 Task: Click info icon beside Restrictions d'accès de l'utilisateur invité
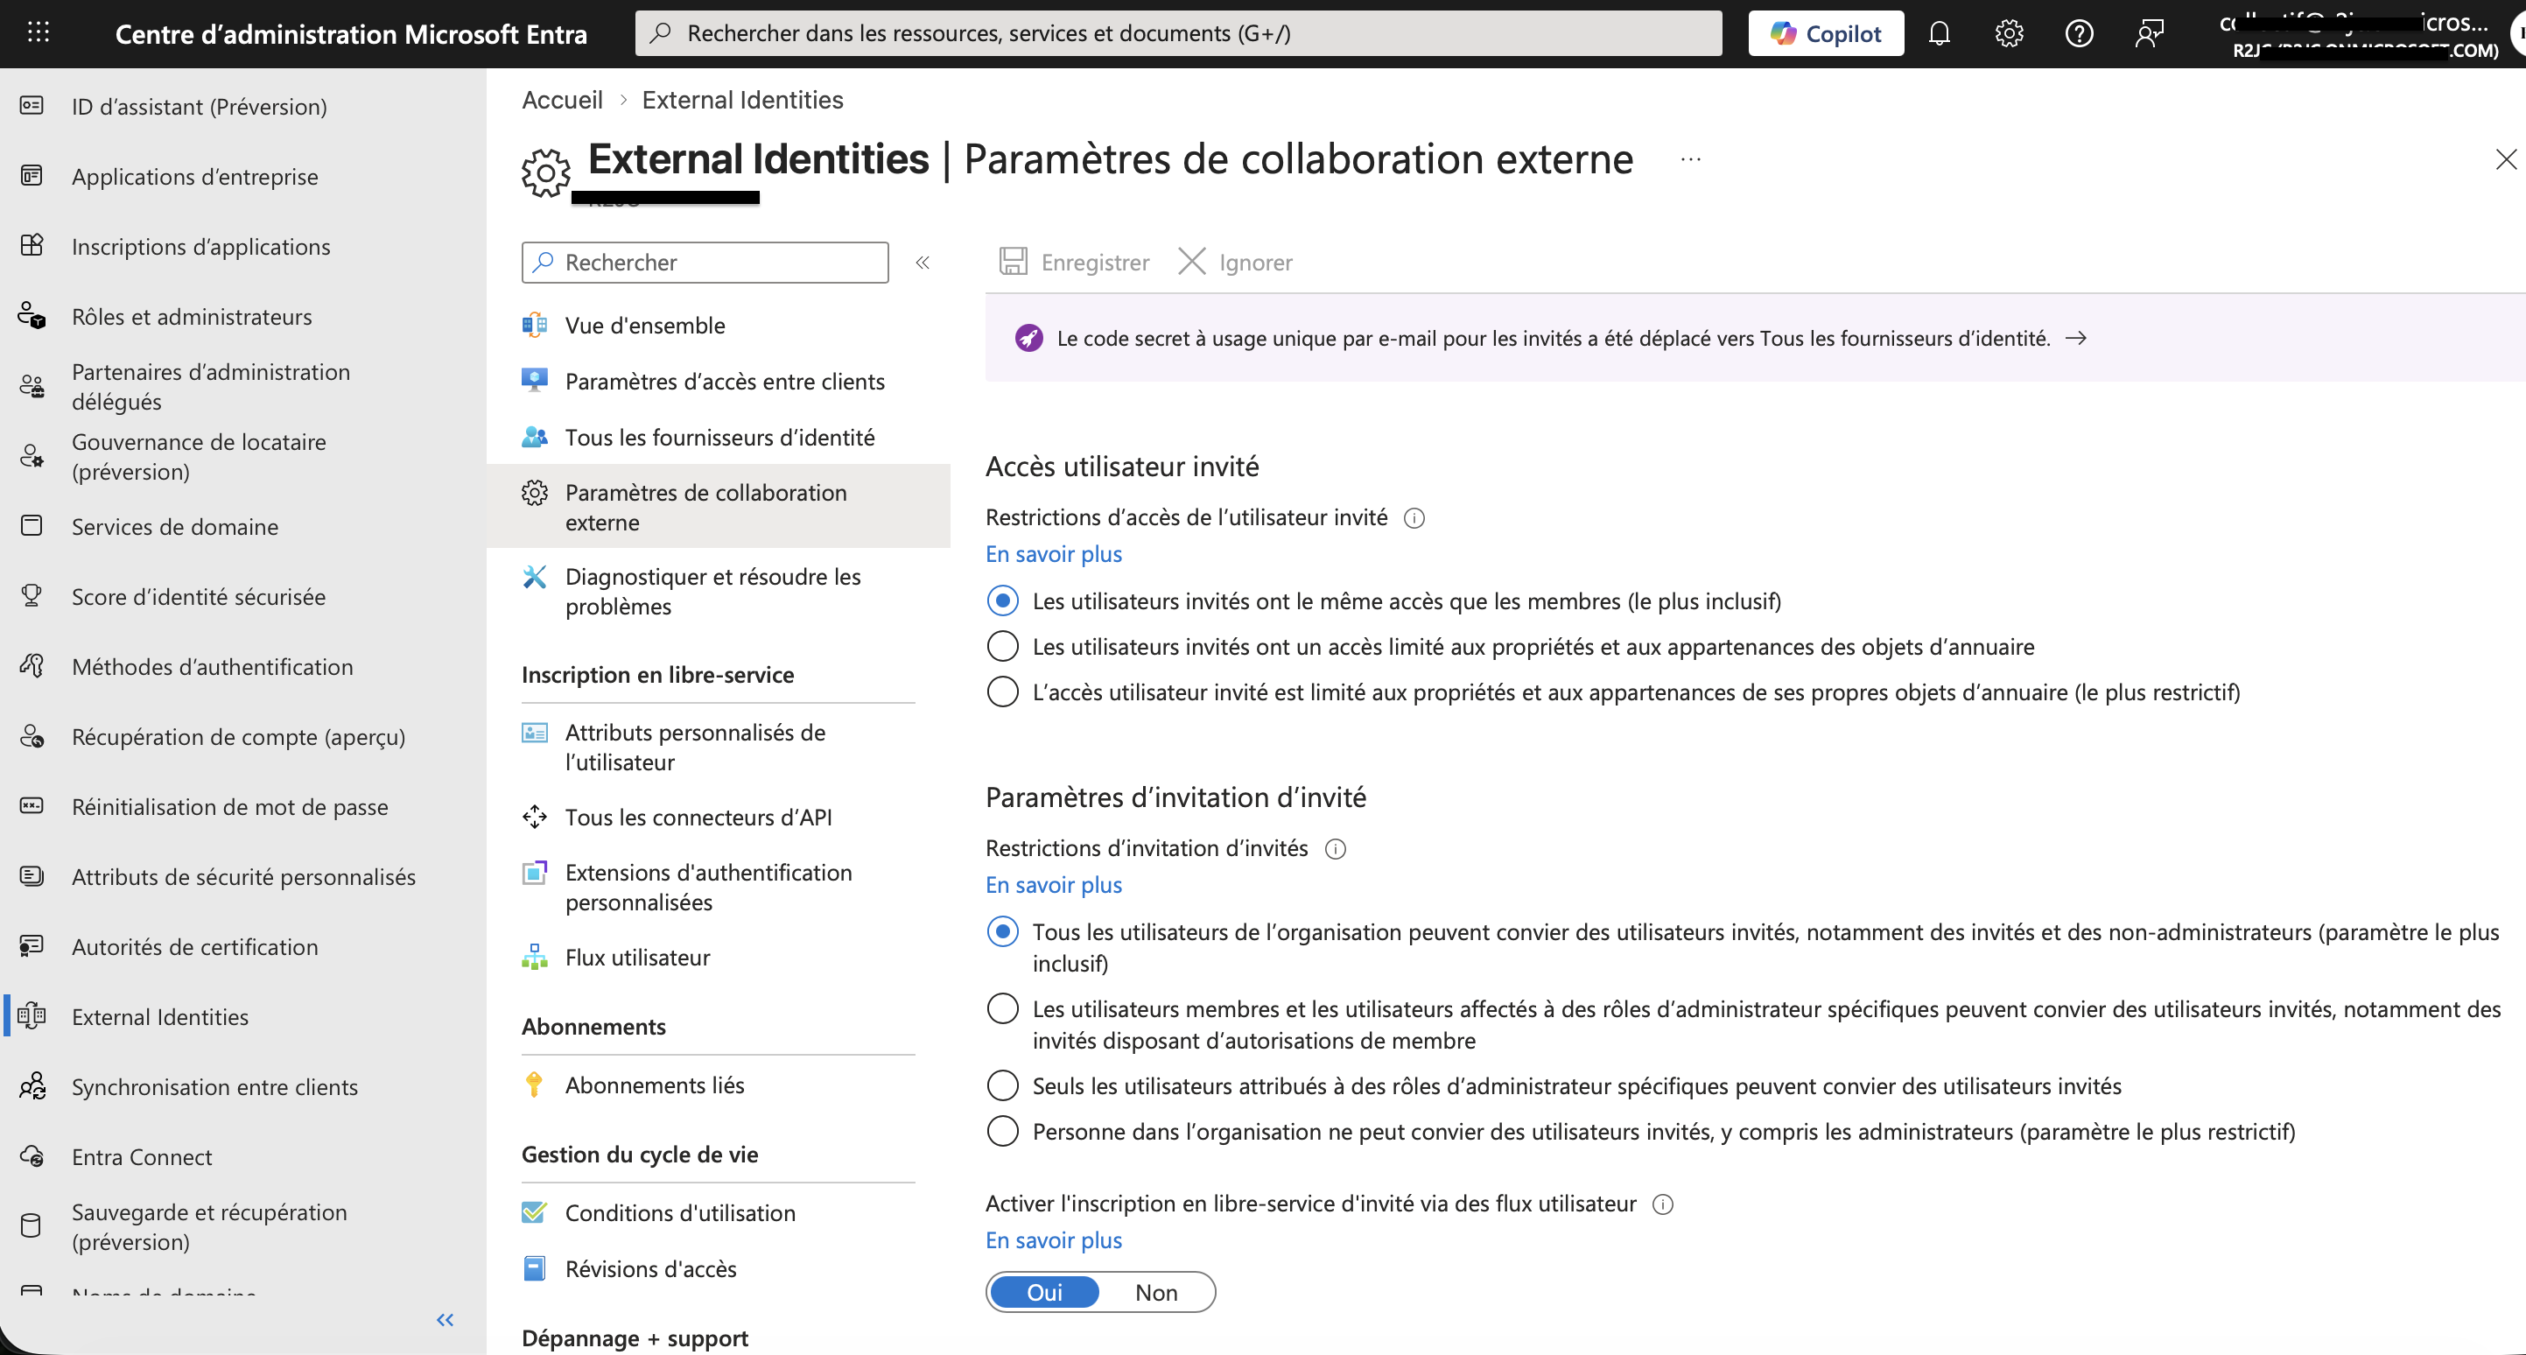click(x=1414, y=517)
